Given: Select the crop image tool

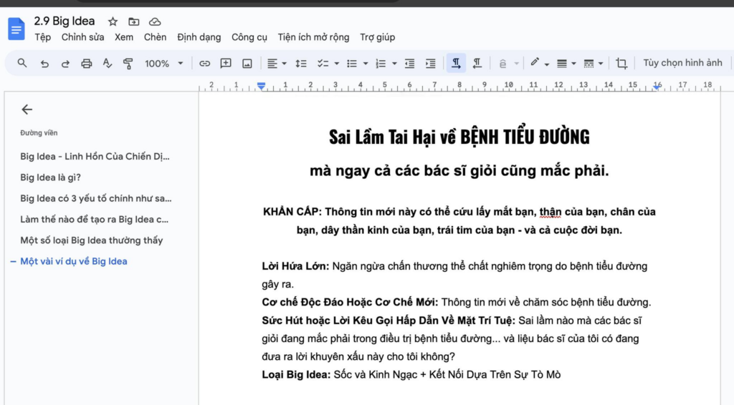Looking at the screenshot, I should tap(621, 63).
